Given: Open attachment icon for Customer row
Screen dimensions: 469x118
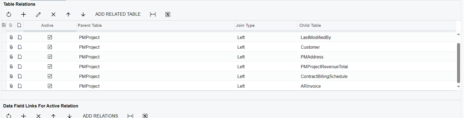Looking at the screenshot, I should [x=11, y=47].
